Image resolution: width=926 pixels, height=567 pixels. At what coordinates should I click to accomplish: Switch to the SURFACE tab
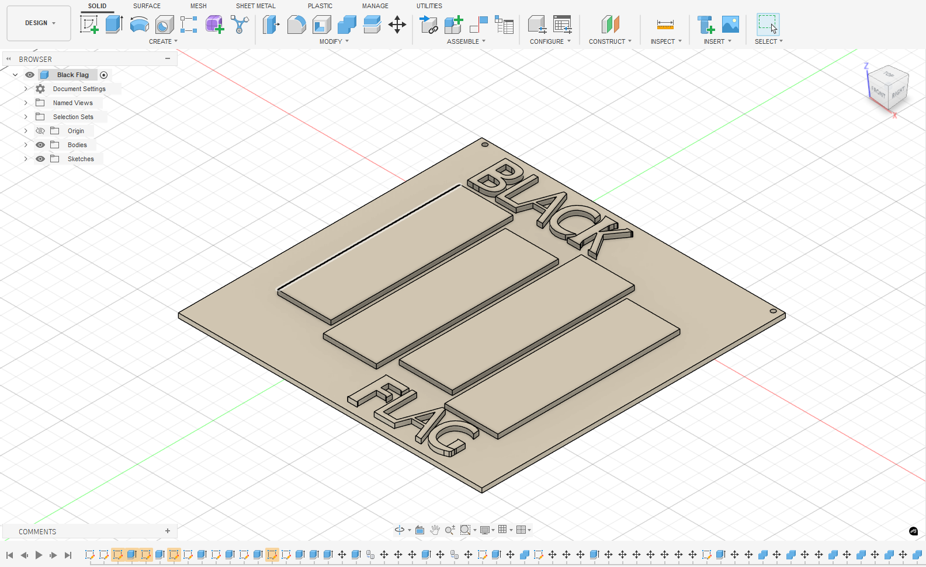point(147,6)
